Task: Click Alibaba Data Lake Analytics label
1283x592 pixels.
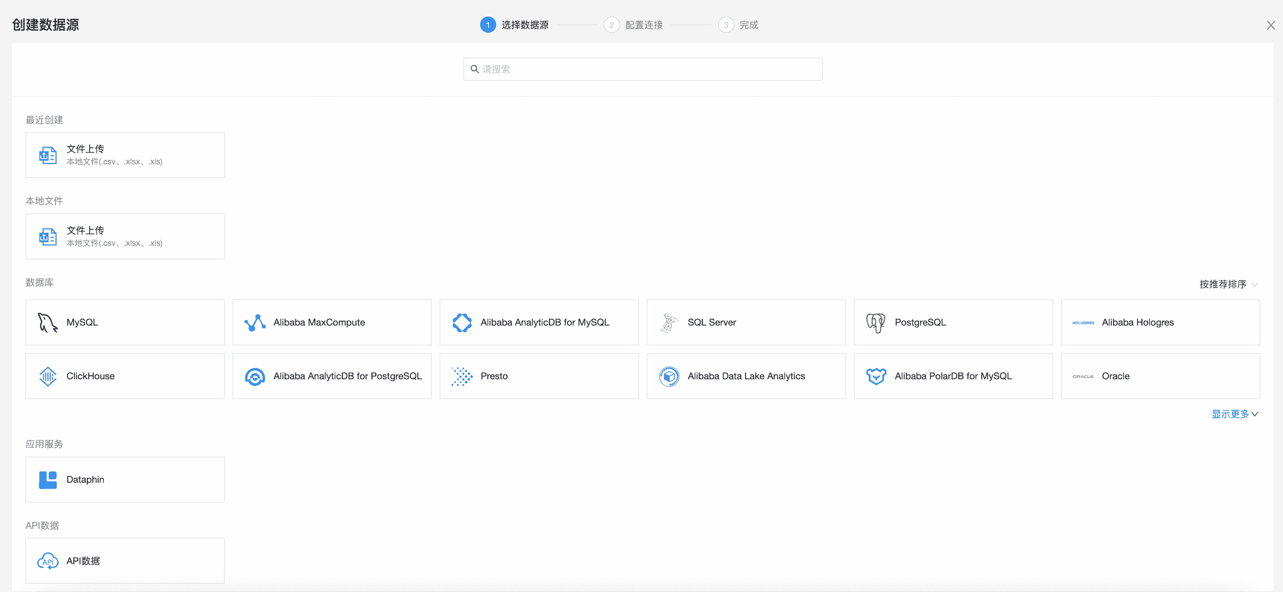Action: click(746, 376)
